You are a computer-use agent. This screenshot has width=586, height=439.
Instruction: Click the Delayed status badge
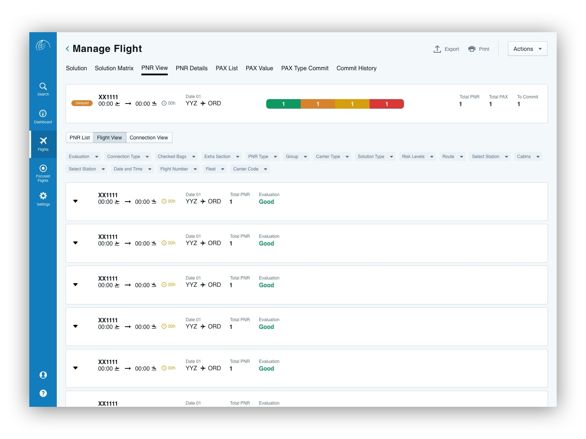point(82,103)
